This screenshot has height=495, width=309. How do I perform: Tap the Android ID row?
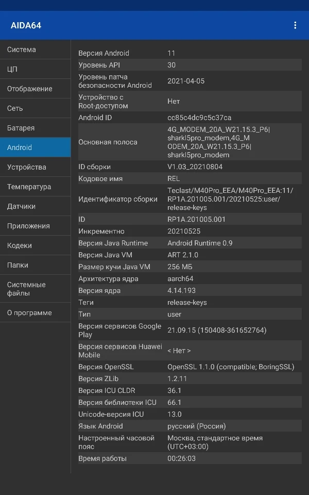[190, 118]
